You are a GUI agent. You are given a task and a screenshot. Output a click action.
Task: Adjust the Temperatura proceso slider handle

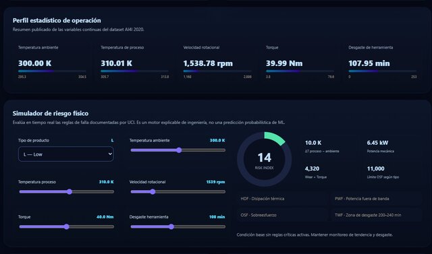point(70,191)
